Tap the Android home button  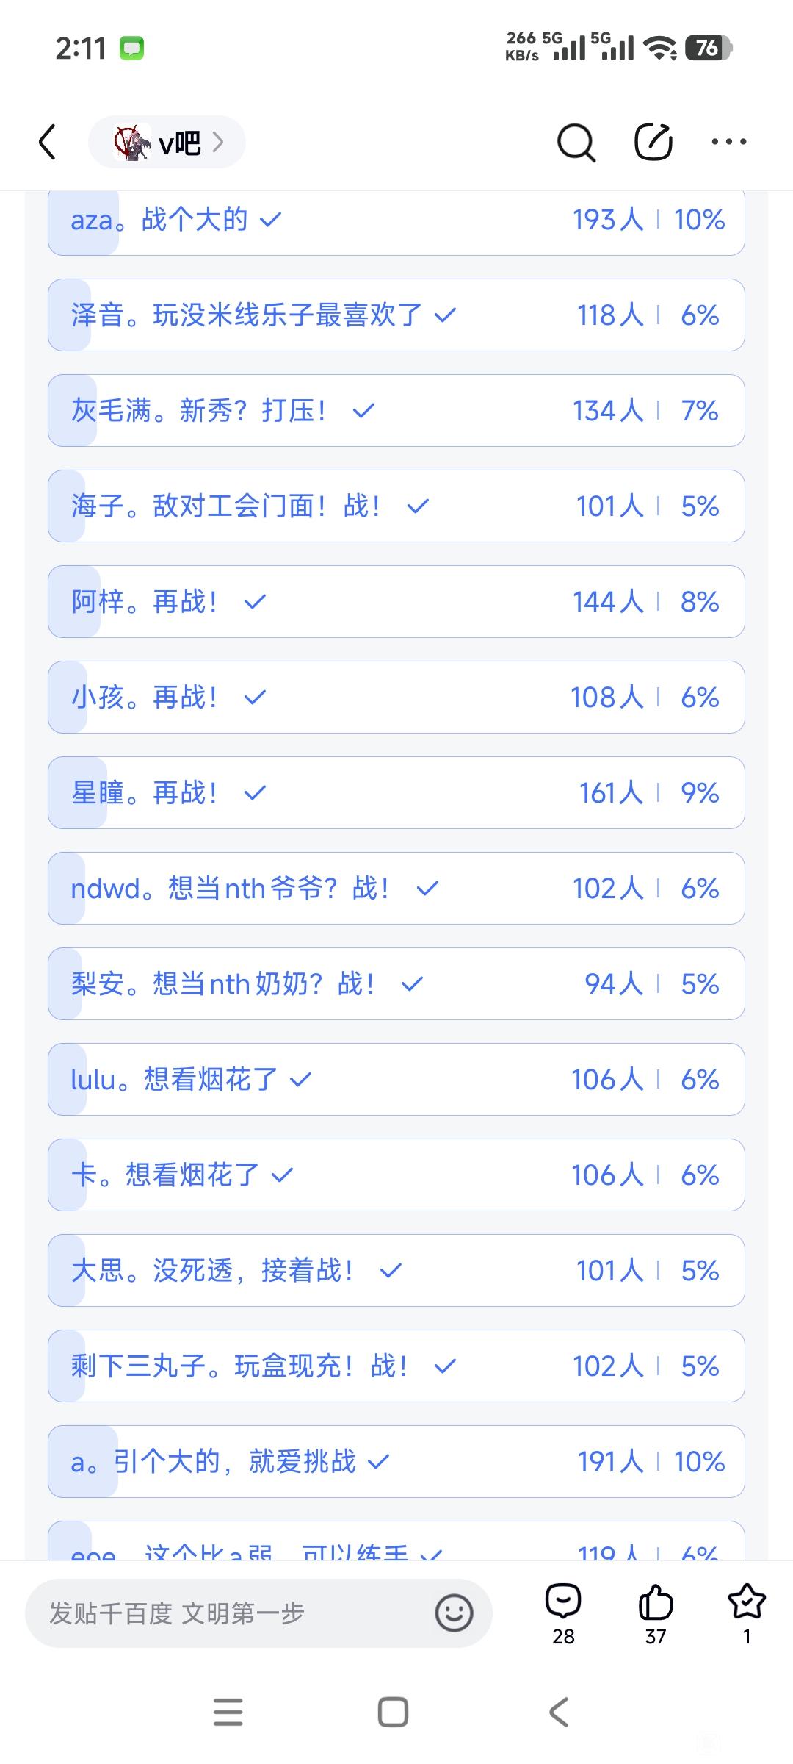pos(393,1712)
